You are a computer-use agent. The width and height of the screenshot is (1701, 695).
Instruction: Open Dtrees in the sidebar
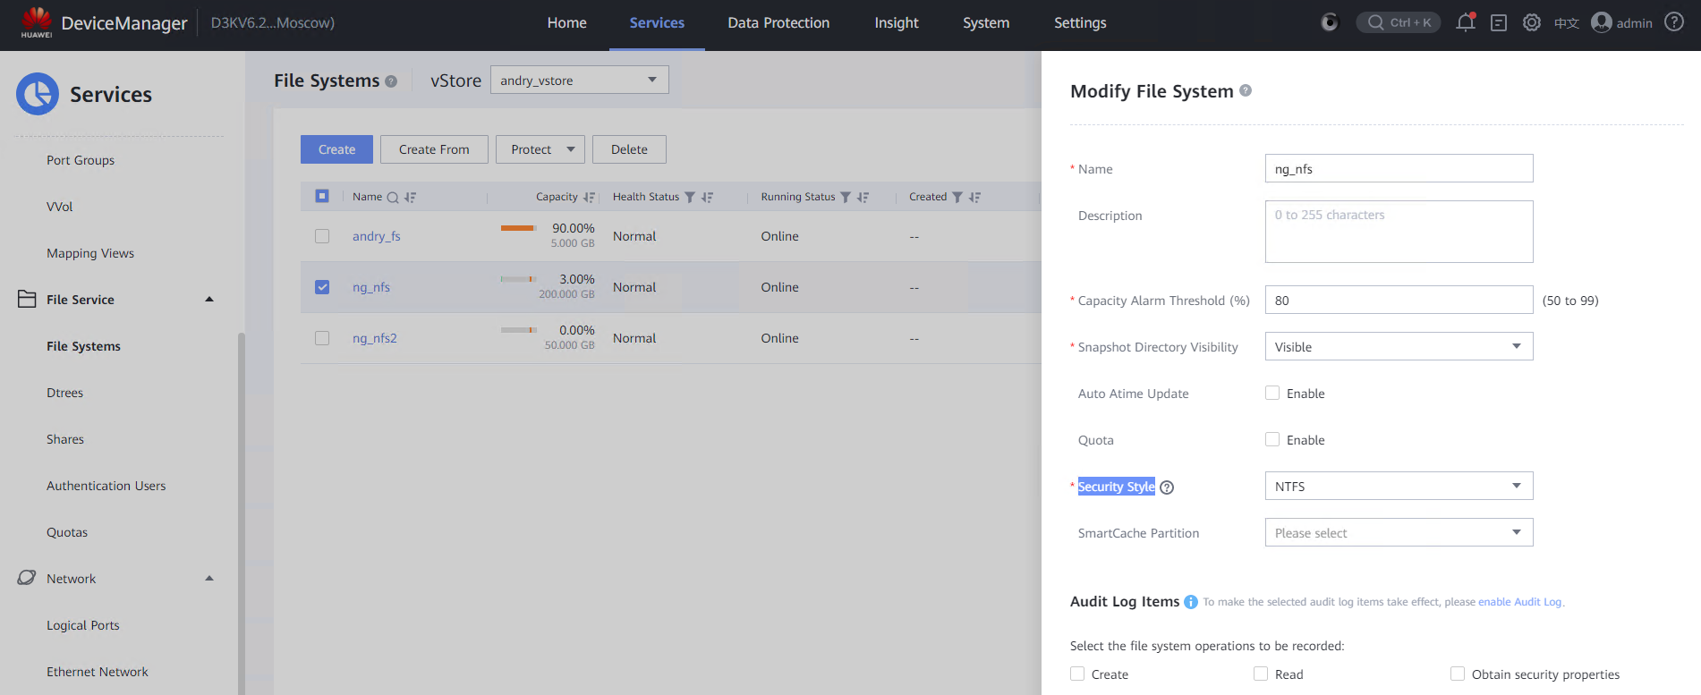[x=65, y=393]
